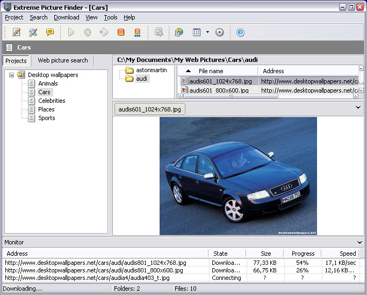Open the project search tools icon

(33, 32)
